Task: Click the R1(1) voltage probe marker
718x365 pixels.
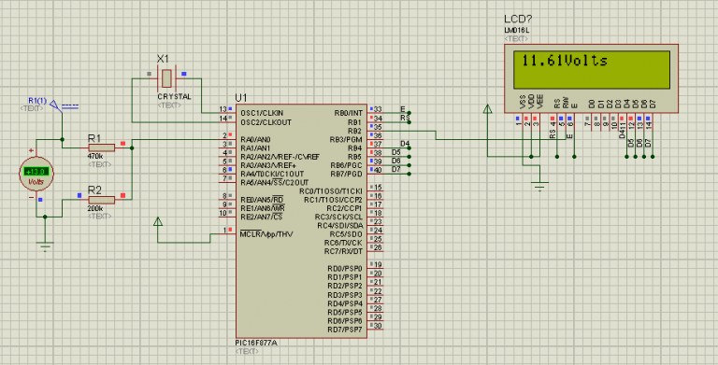Action: tap(55, 105)
